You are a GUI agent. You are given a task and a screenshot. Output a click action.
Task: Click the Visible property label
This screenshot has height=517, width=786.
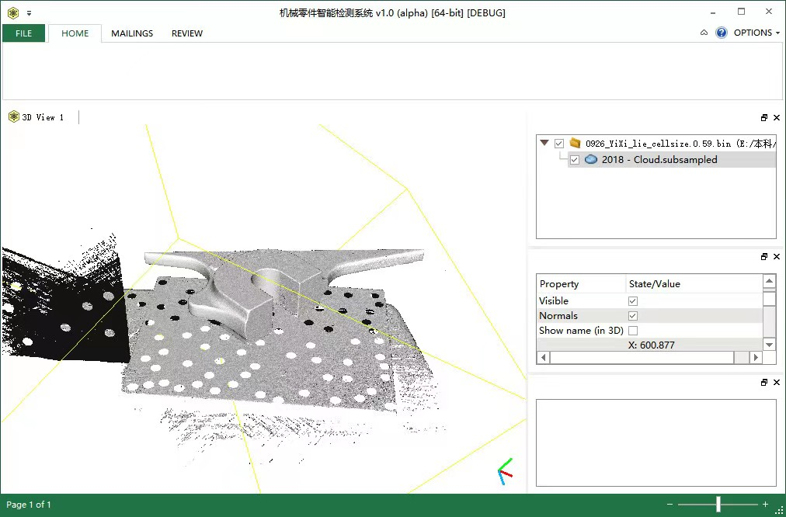(x=554, y=300)
